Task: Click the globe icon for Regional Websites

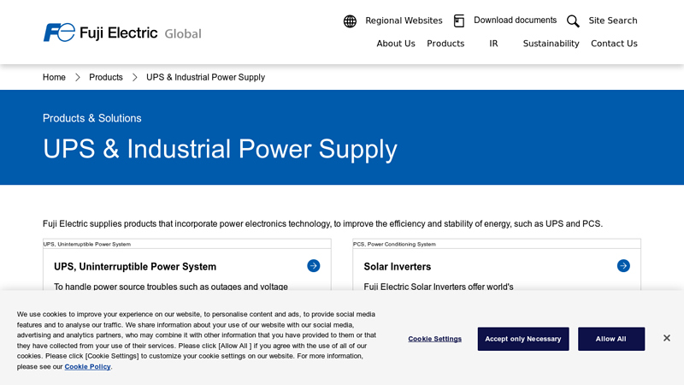Action: click(x=350, y=21)
